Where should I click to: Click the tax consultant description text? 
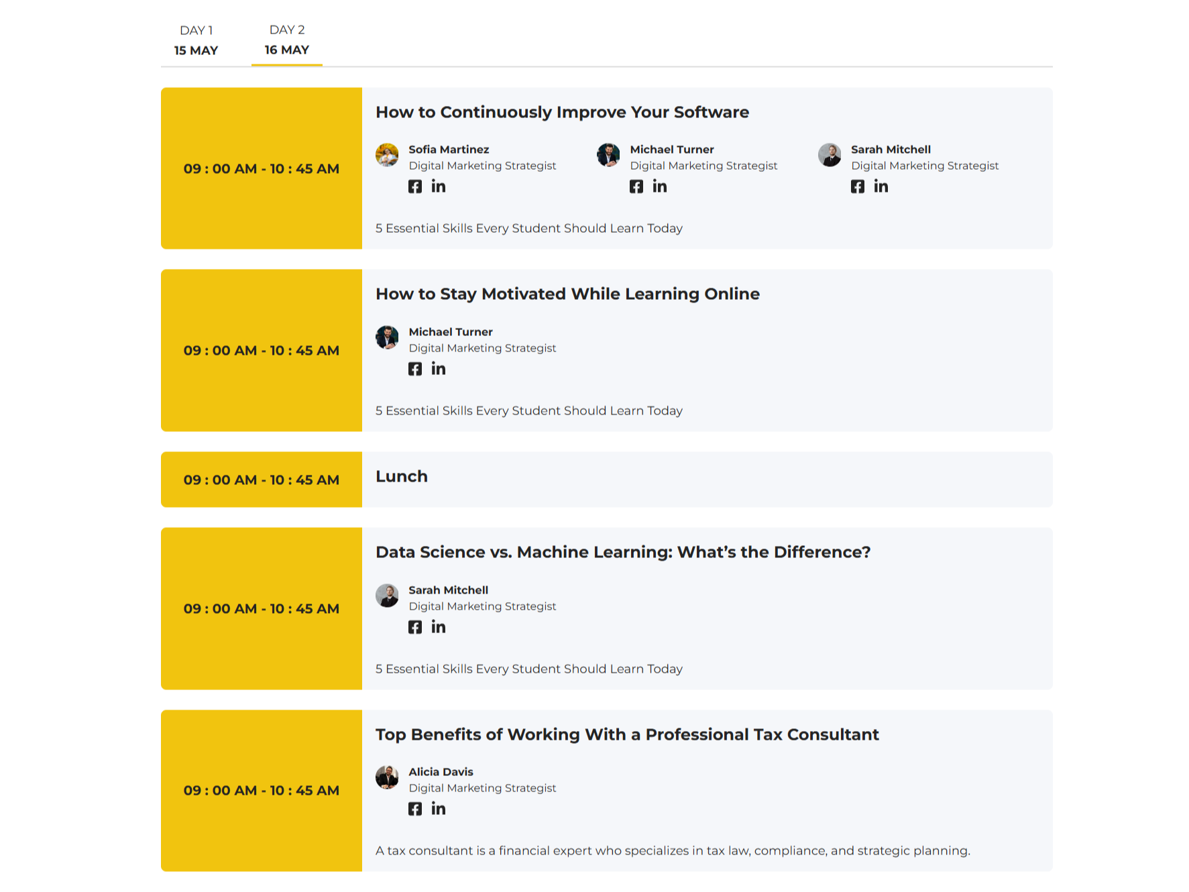point(673,850)
